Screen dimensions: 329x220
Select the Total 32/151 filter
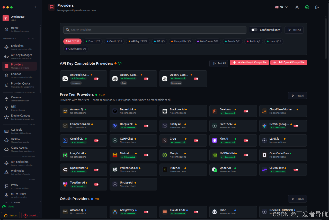coord(72,41)
